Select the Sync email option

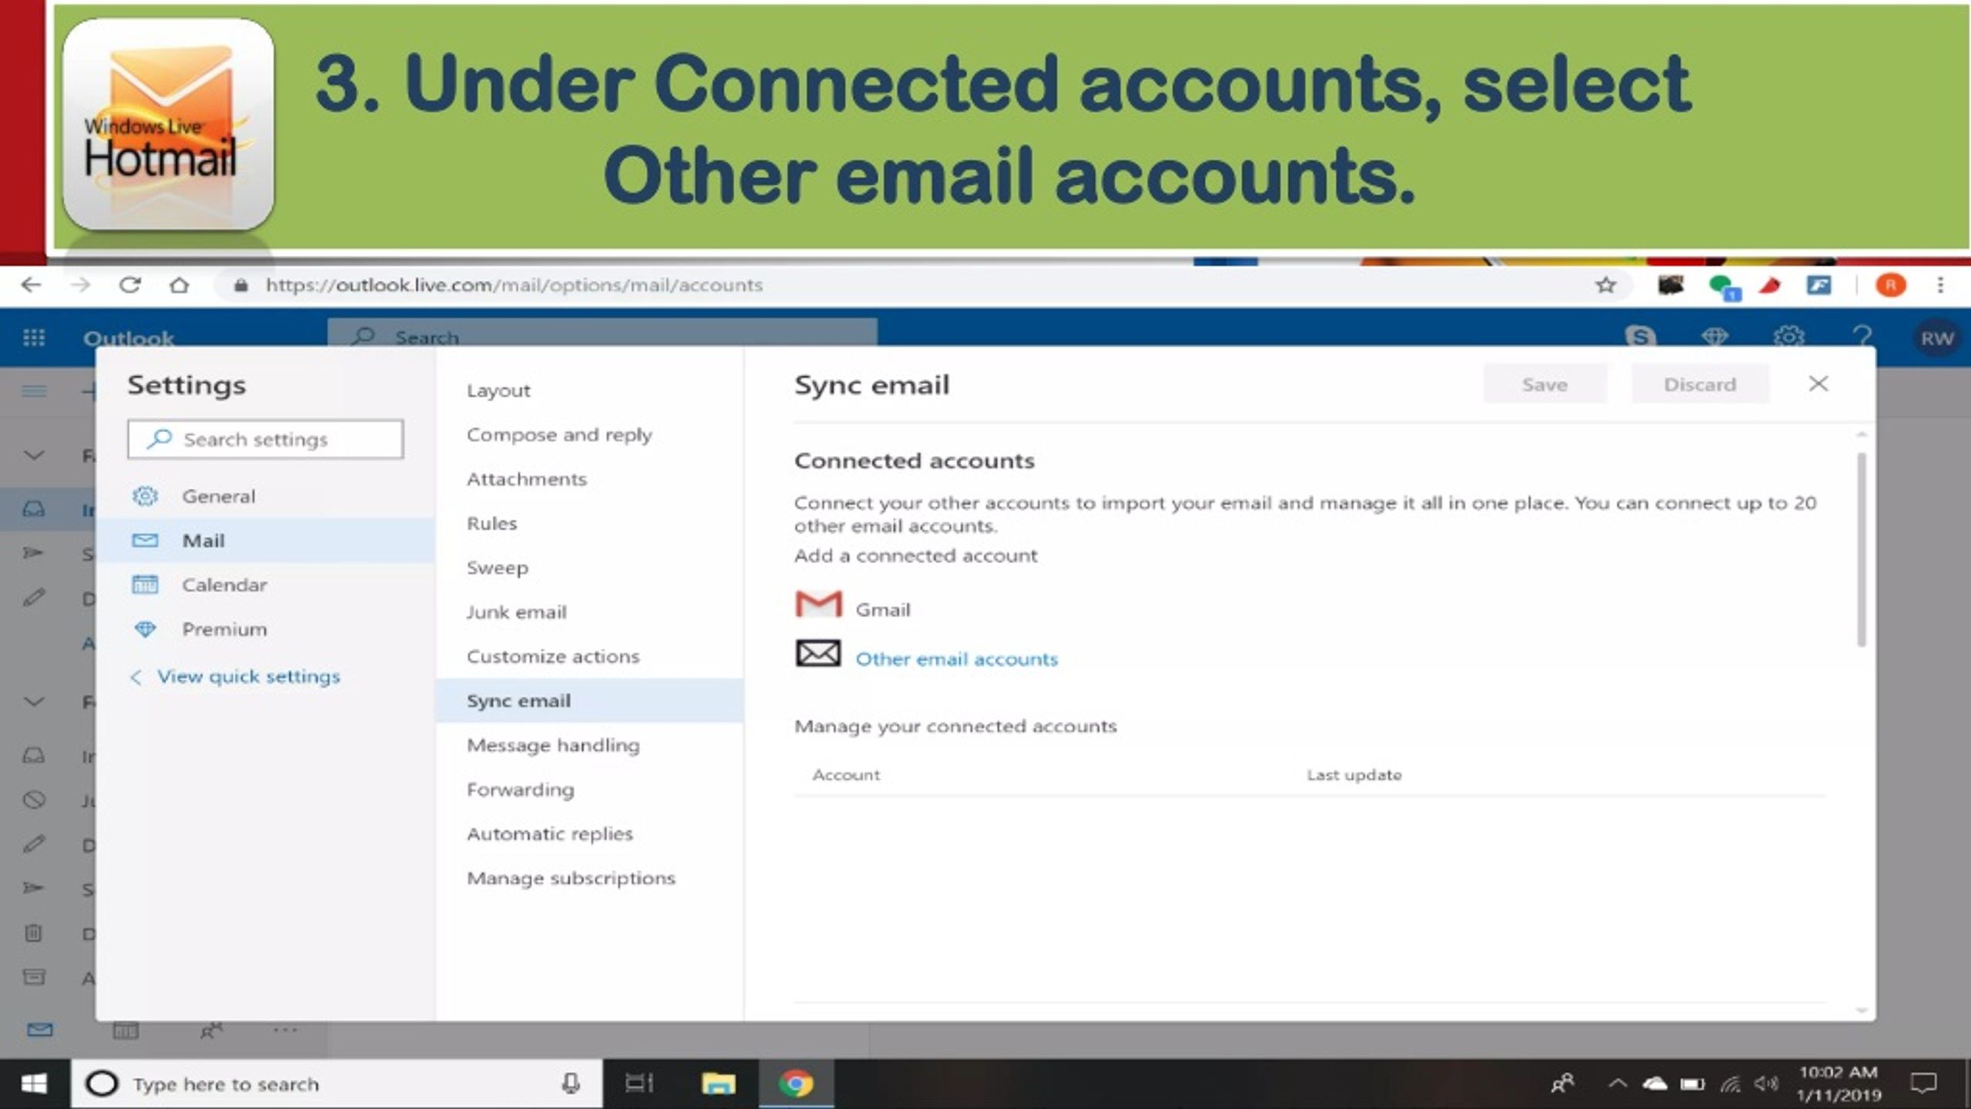coord(590,701)
